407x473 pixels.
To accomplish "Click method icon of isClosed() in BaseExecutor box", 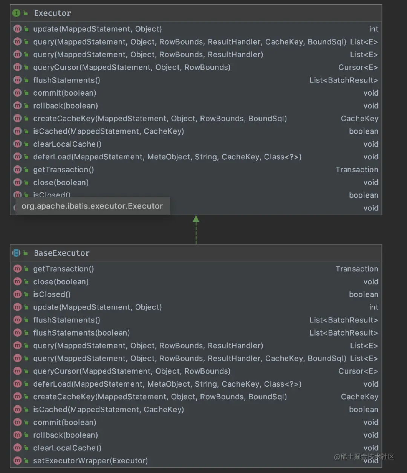I will coord(17,294).
